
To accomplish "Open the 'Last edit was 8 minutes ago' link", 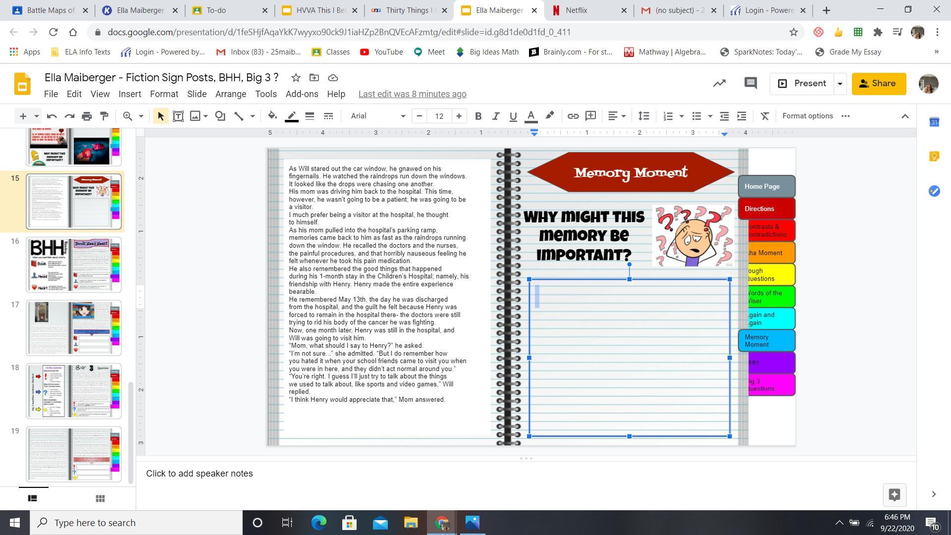I will 412,94.
